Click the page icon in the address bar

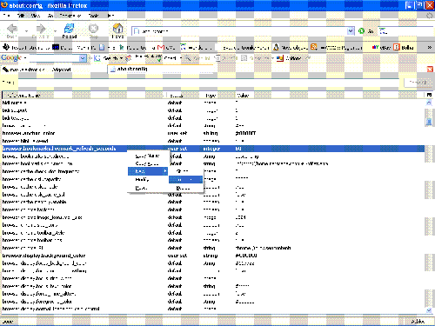[x=137, y=31]
